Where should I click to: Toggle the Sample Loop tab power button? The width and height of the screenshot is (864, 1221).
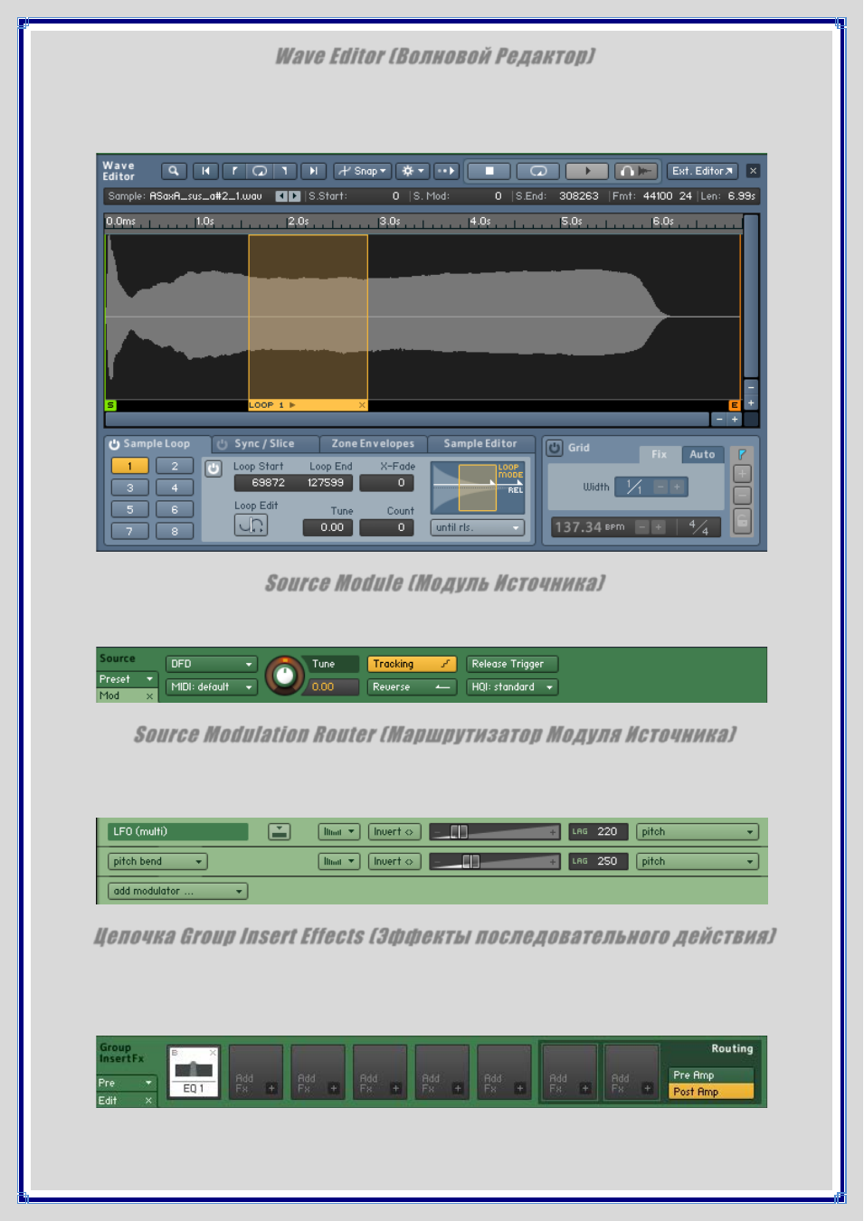pyautogui.click(x=114, y=444)
